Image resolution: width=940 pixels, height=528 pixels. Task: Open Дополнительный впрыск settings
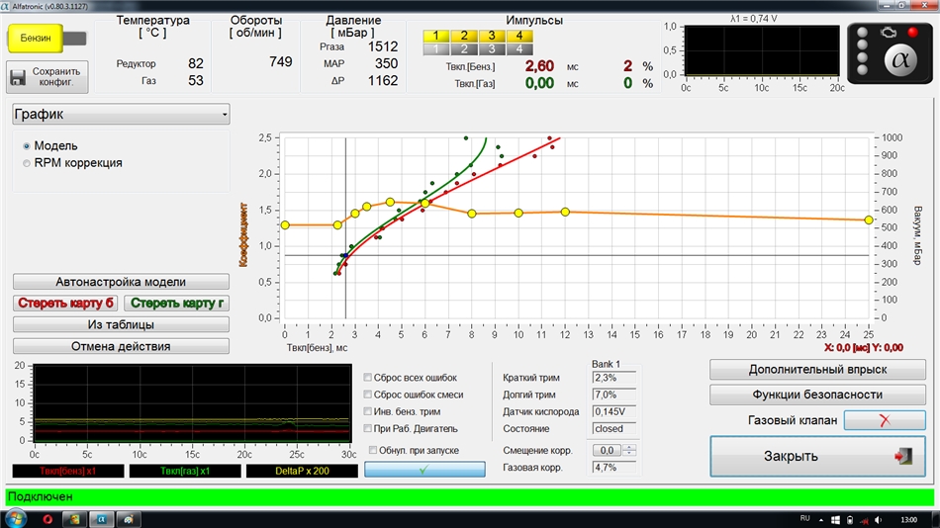pos(817,369)
